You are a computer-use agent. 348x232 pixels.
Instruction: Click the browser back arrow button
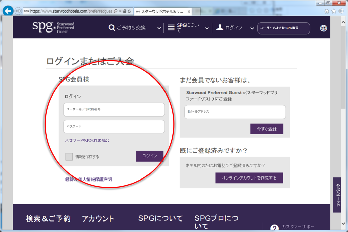(8, 11)
